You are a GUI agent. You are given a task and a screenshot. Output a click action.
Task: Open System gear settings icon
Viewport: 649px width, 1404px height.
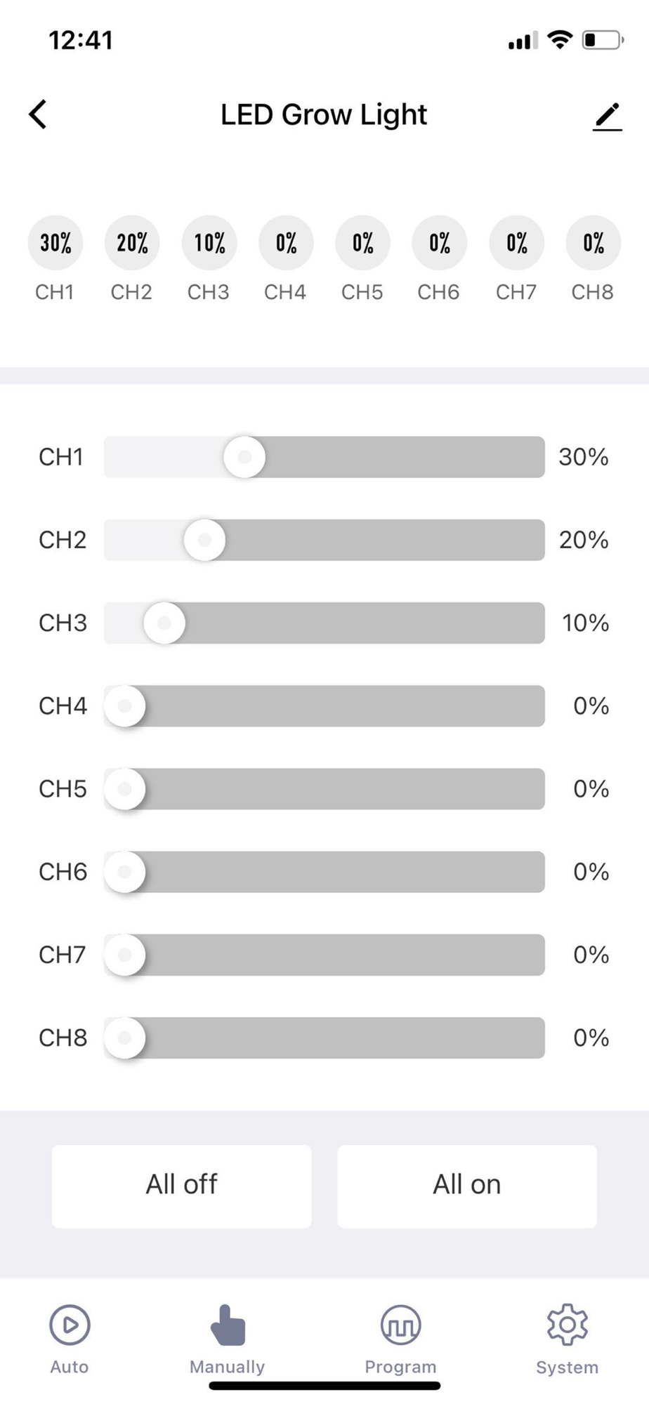click(x=567, y=1325)
